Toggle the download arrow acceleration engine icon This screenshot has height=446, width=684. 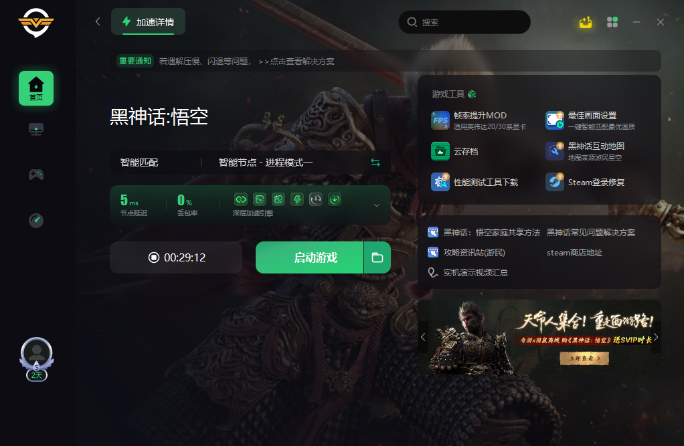click(x=335, y=200)
